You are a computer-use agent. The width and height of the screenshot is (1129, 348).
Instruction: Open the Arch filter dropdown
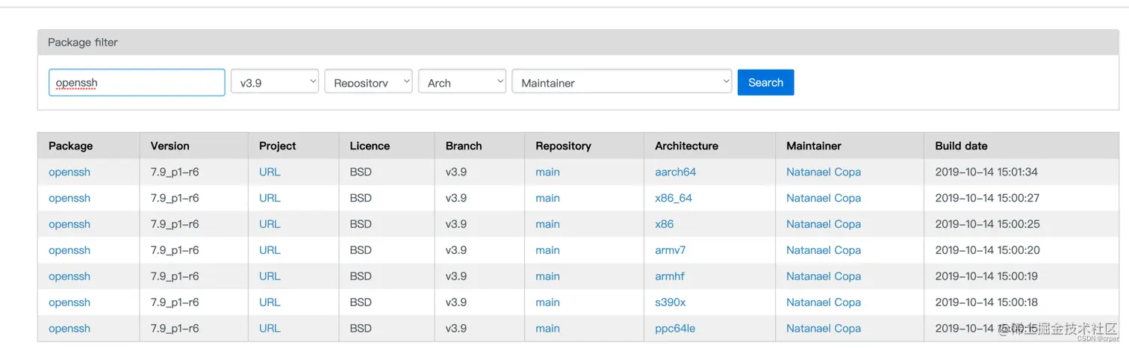pos(462,82)
